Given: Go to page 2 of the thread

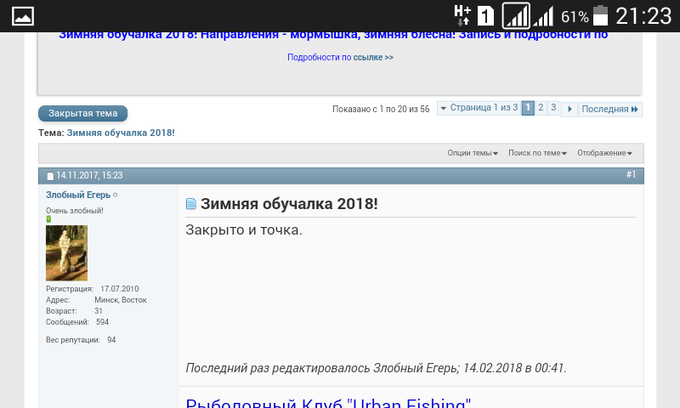Looking at the screenshot, I should [x=541, y=108].
